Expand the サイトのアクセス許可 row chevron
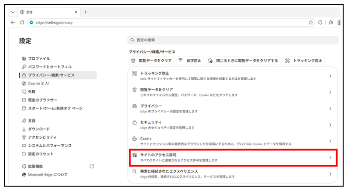347x190 pixels. 330,157
